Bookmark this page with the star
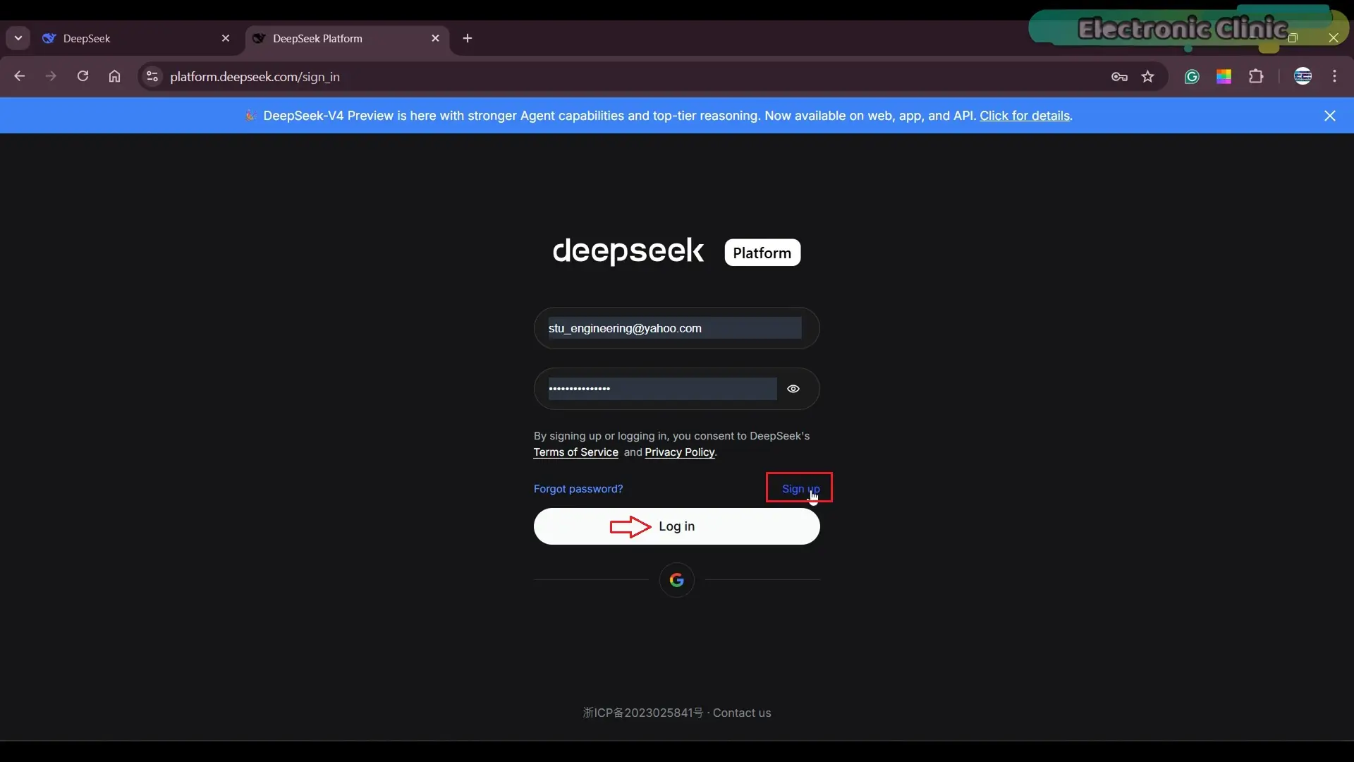Viewport: 1354px width, 762px height. tap(1148, 76)
